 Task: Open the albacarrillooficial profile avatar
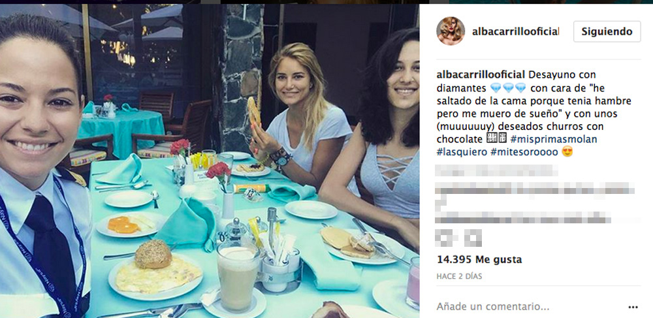pos(450,31)
